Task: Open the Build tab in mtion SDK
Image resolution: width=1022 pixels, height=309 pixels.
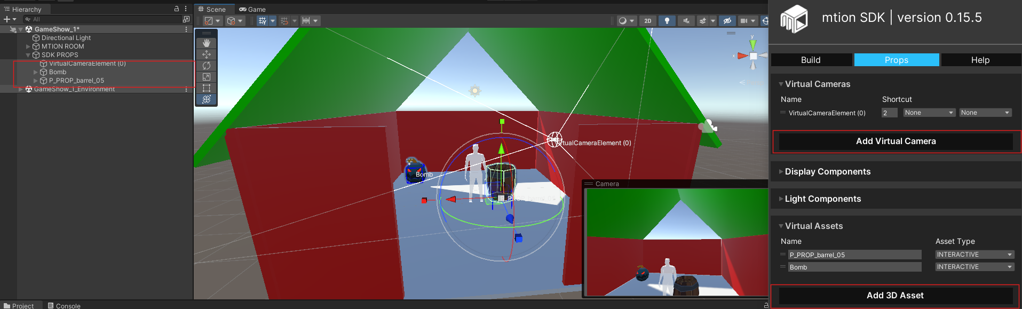Action: click(811, 60)
